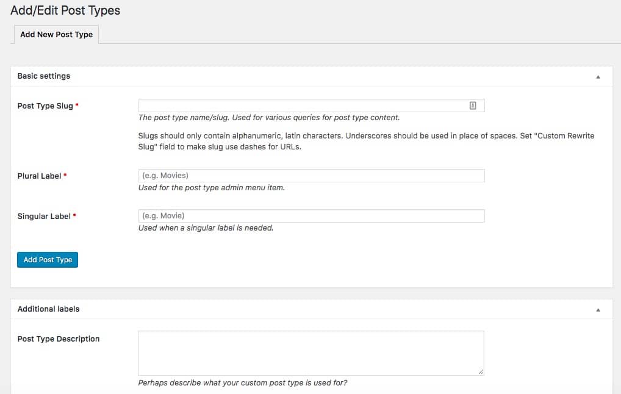Click the Post Type Description field label
Screen dimensions: 621x394
[58, 338]
